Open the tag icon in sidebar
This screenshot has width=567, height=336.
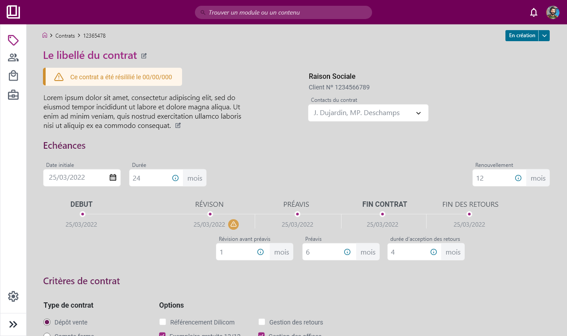pyautogui.click(x=13, y=40)
